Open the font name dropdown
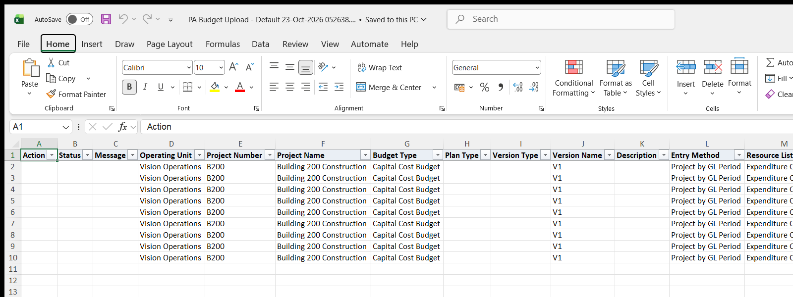Image resolution: width=793 pixels, height=297 pixels. [189, 68]
